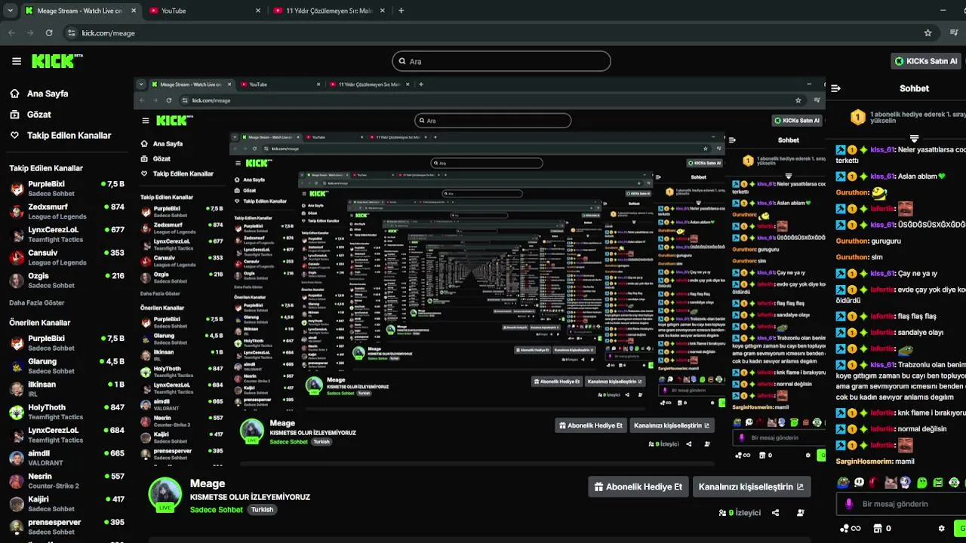Click Ara search in first mirrored window
966x543 pixels.
pyautogui.click(x=493, y=121)
